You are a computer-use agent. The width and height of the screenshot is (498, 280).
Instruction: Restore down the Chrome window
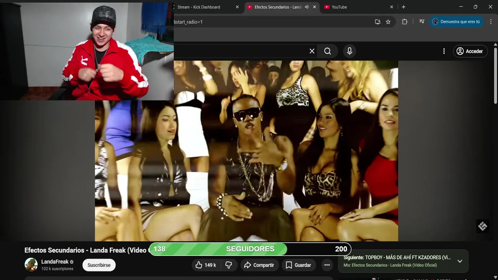point(475,7)
